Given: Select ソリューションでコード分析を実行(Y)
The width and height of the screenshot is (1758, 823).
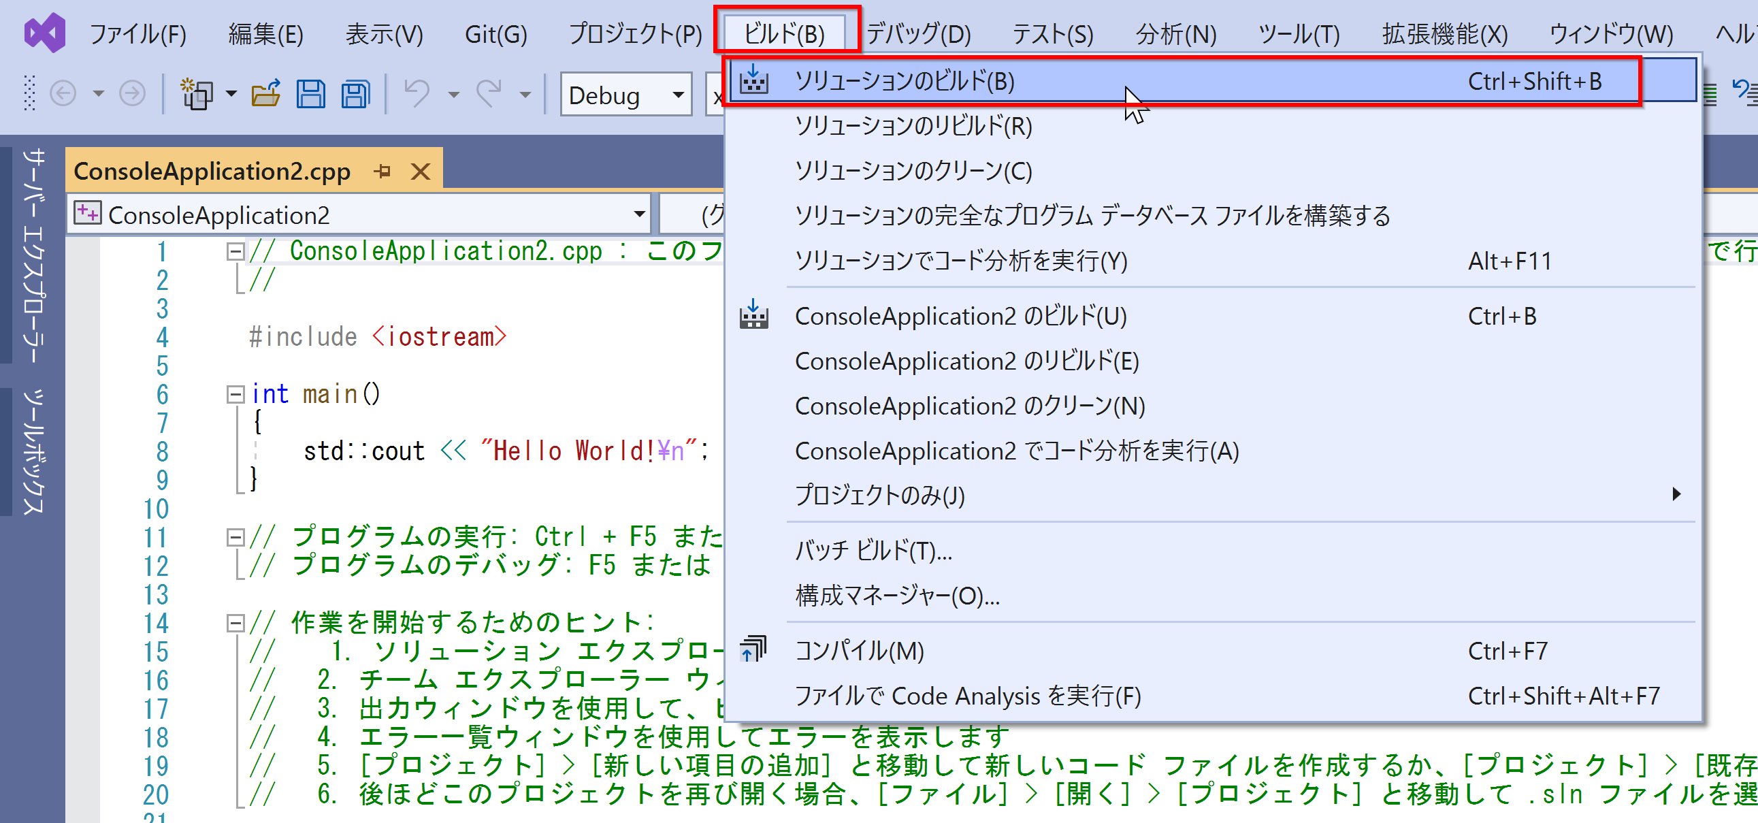Looking at the screenshot, I should click(x=1212, y=261).
